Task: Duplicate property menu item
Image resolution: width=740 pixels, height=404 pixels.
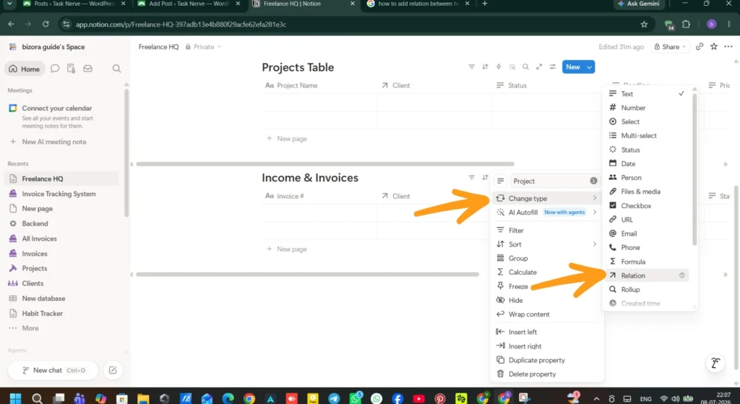Action: (546, 360)
